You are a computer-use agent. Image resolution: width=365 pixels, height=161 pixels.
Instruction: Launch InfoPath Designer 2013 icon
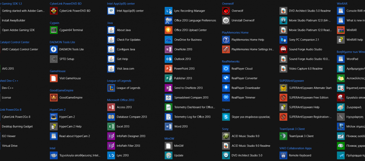(111, 136)
